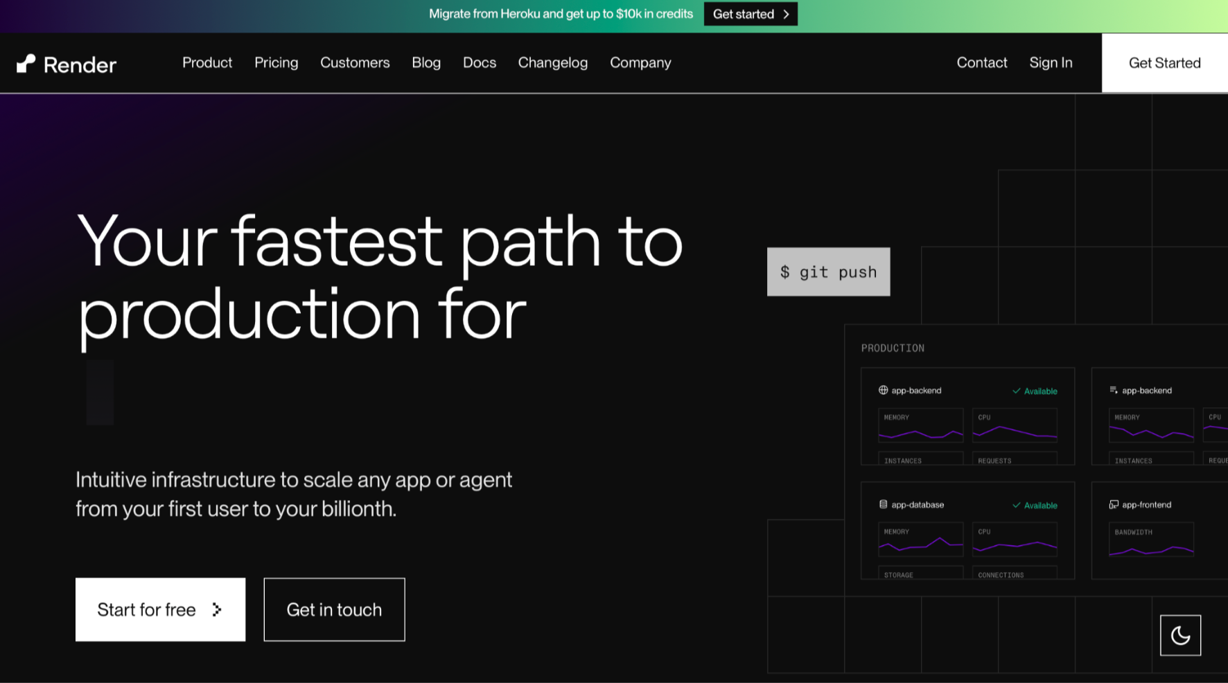
Task: Click the git push terminal snippet
Action: point(828,272)
